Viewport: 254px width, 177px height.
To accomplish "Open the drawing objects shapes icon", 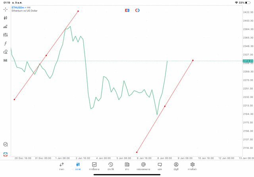I will coord(6,52).
